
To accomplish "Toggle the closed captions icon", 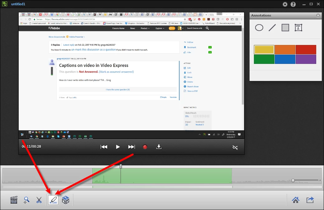I will 235,147.
